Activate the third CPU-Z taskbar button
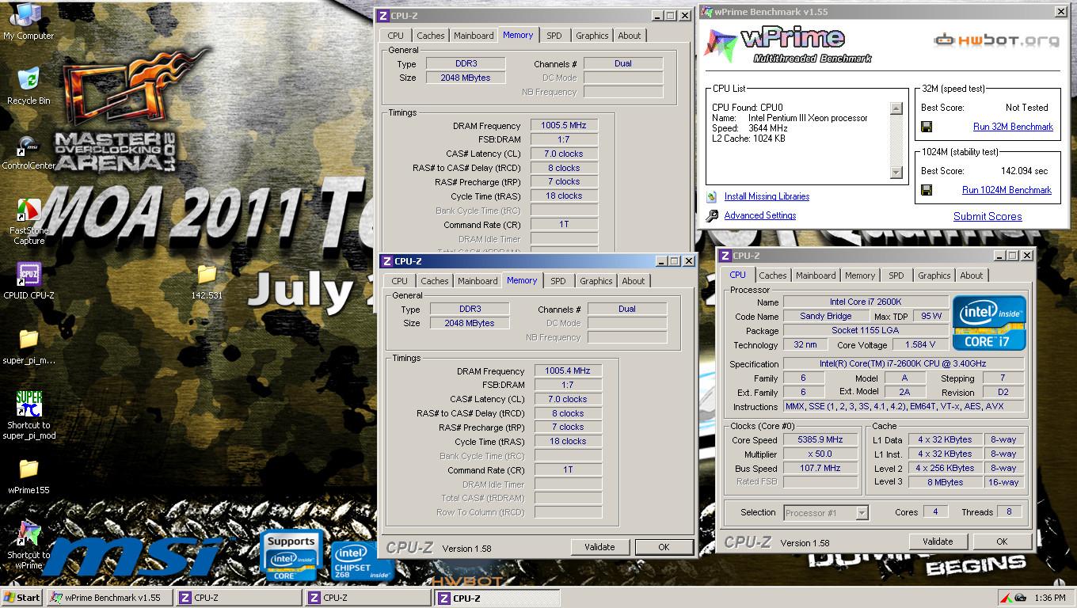This screenshot has width=1077, height=608. (x=497, y=598)
